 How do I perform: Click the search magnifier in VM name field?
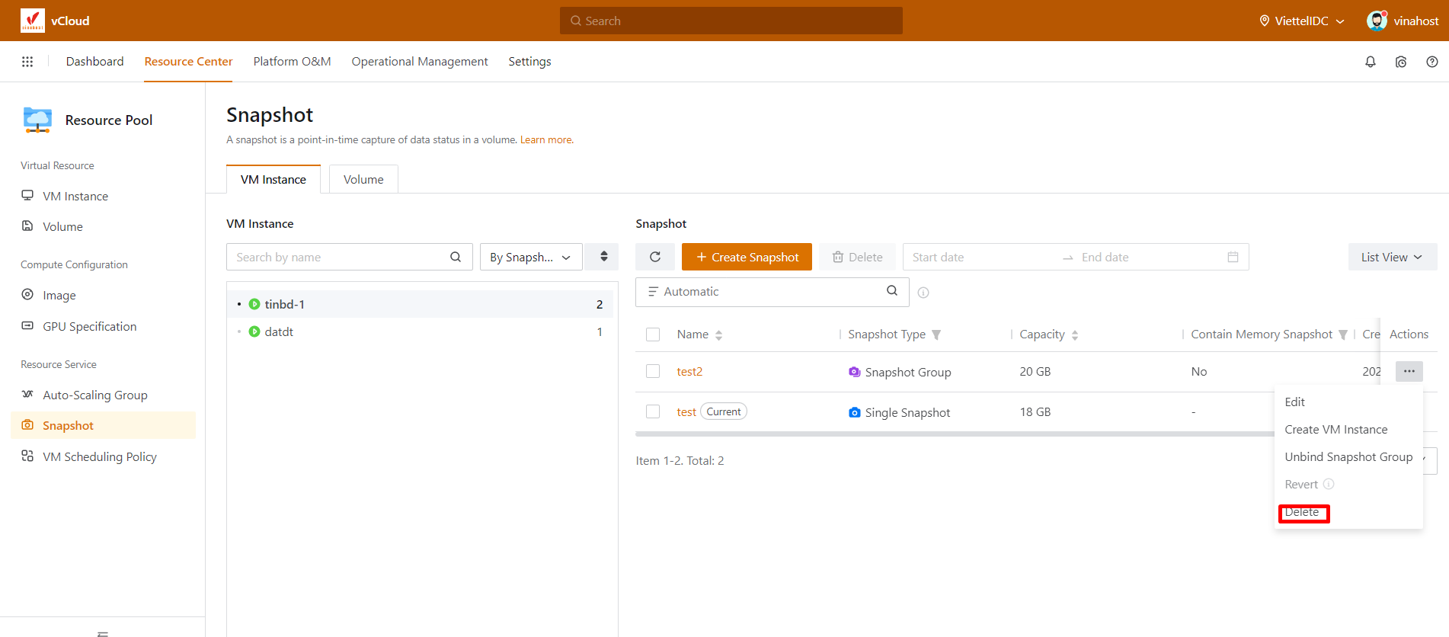[x=456, y=257]
